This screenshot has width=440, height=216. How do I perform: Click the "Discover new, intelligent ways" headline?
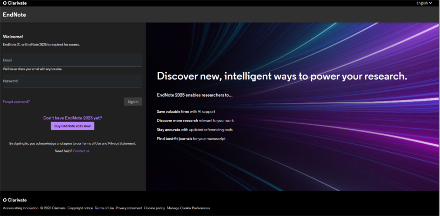point(282,76)
